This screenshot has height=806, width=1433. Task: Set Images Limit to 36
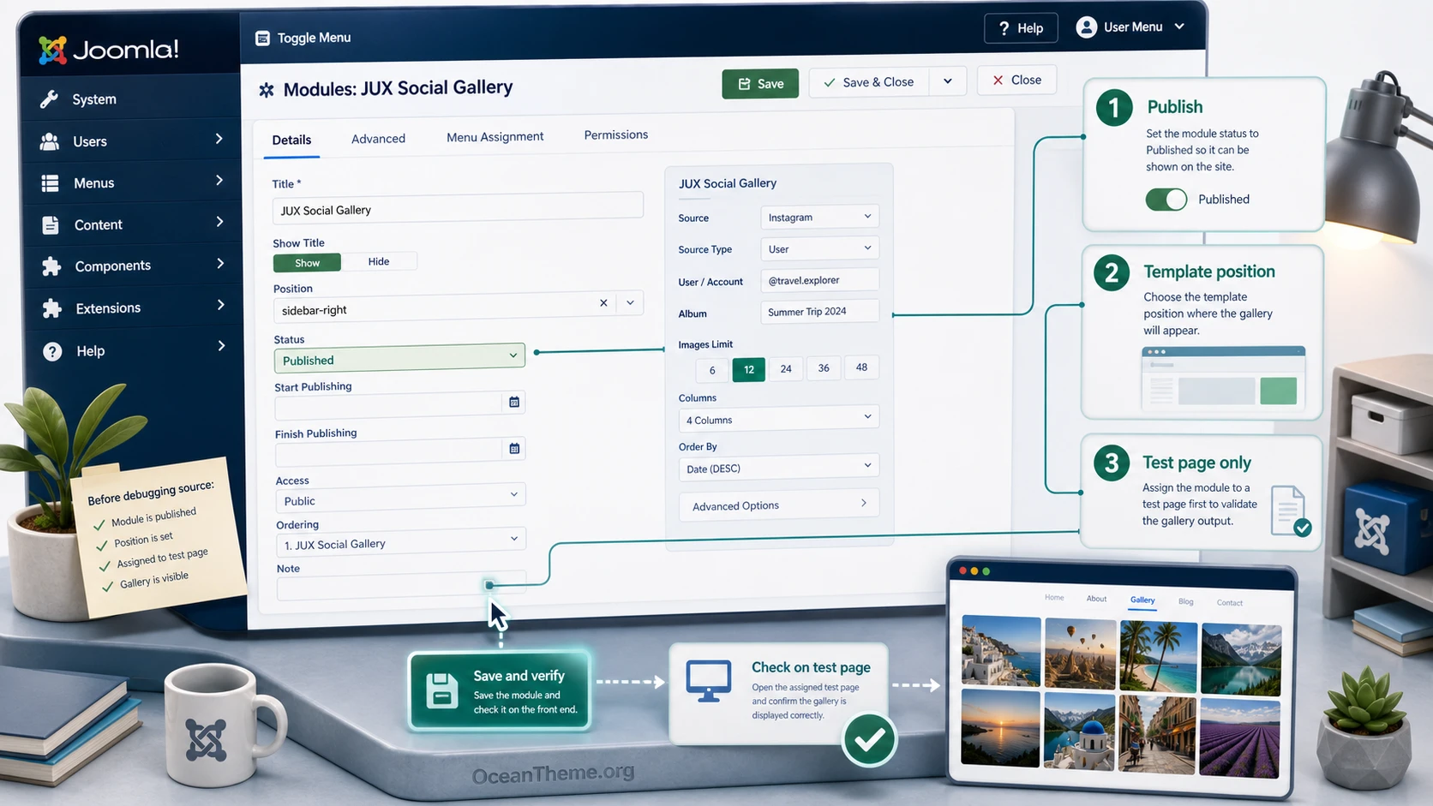tap(824, 367)
